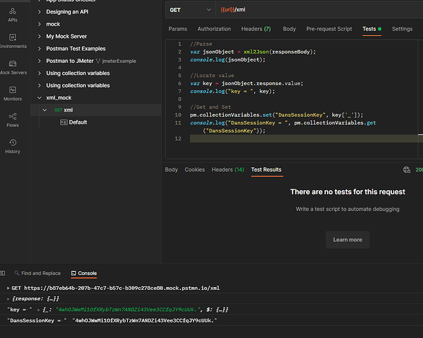Toggle the sidebar panel icon in status bar
The width and height of the screenshot is (423, 338).
3,273
